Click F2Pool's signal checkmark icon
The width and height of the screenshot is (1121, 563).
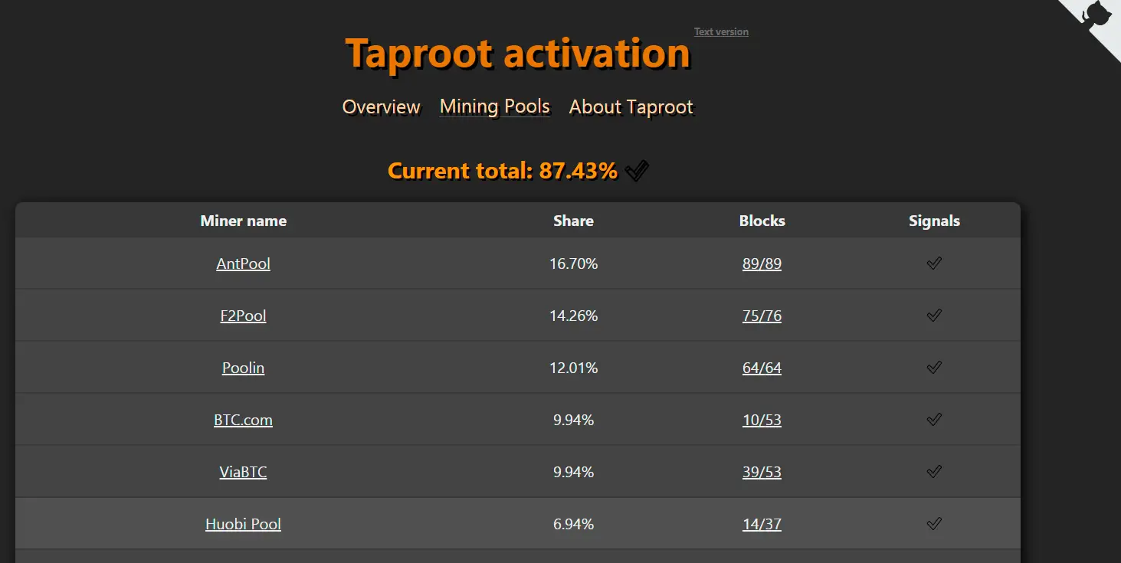click(934, 315)
